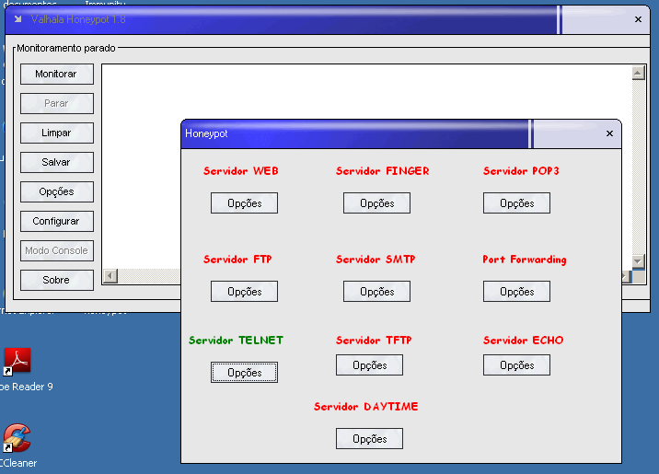Close the Honeypot dialog window
This screenshot has width=659, height=474.
[x=609, y=133]
